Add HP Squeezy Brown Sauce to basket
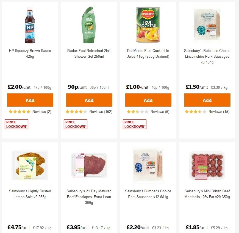Screen dimensions: 239x233 (30, 100)
